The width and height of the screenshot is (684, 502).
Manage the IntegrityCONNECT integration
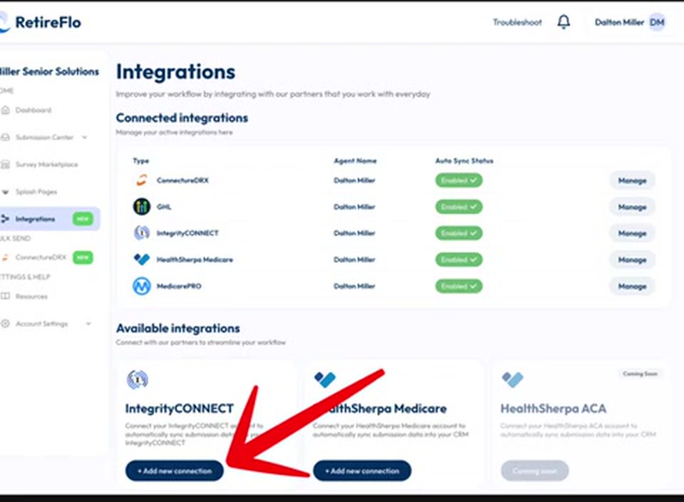click(x=632, y=234)
